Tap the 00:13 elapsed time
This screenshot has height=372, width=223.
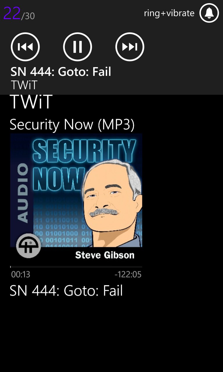(21, 274)
